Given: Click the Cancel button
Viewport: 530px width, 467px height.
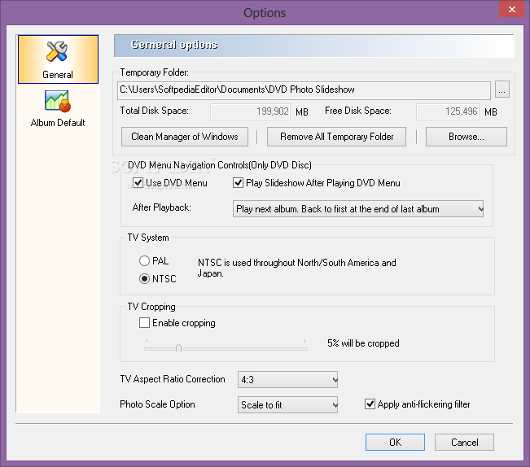Looking at the screenshot, I should coord(464,443).
